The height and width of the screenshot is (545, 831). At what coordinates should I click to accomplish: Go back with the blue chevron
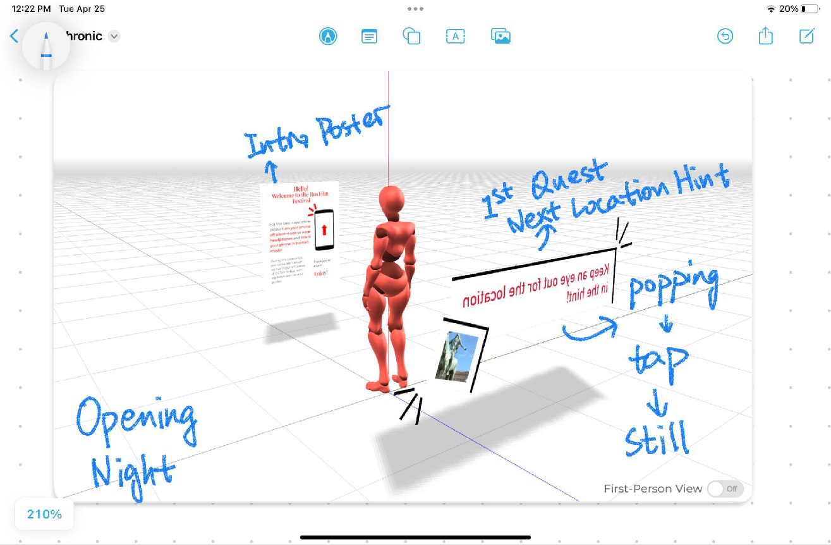(14, 36)
